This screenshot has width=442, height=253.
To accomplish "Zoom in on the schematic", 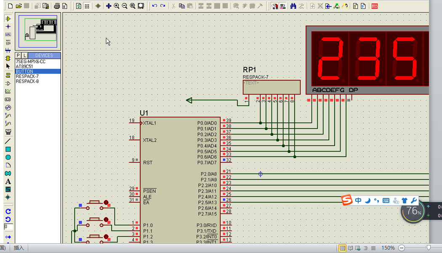I will point(117,6).
